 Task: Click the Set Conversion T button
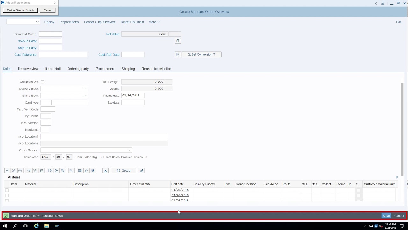201,55
